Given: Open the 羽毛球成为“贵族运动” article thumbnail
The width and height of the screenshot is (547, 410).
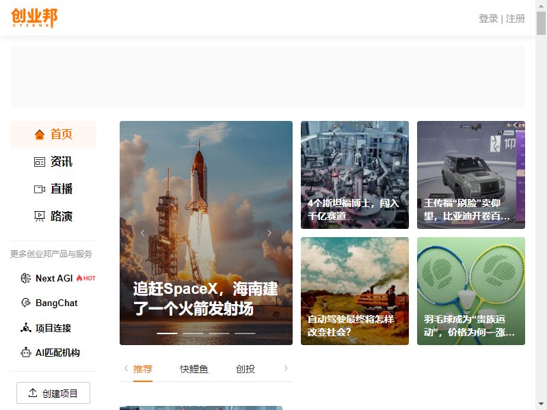Looking at the screenshot, I should 471,291.
